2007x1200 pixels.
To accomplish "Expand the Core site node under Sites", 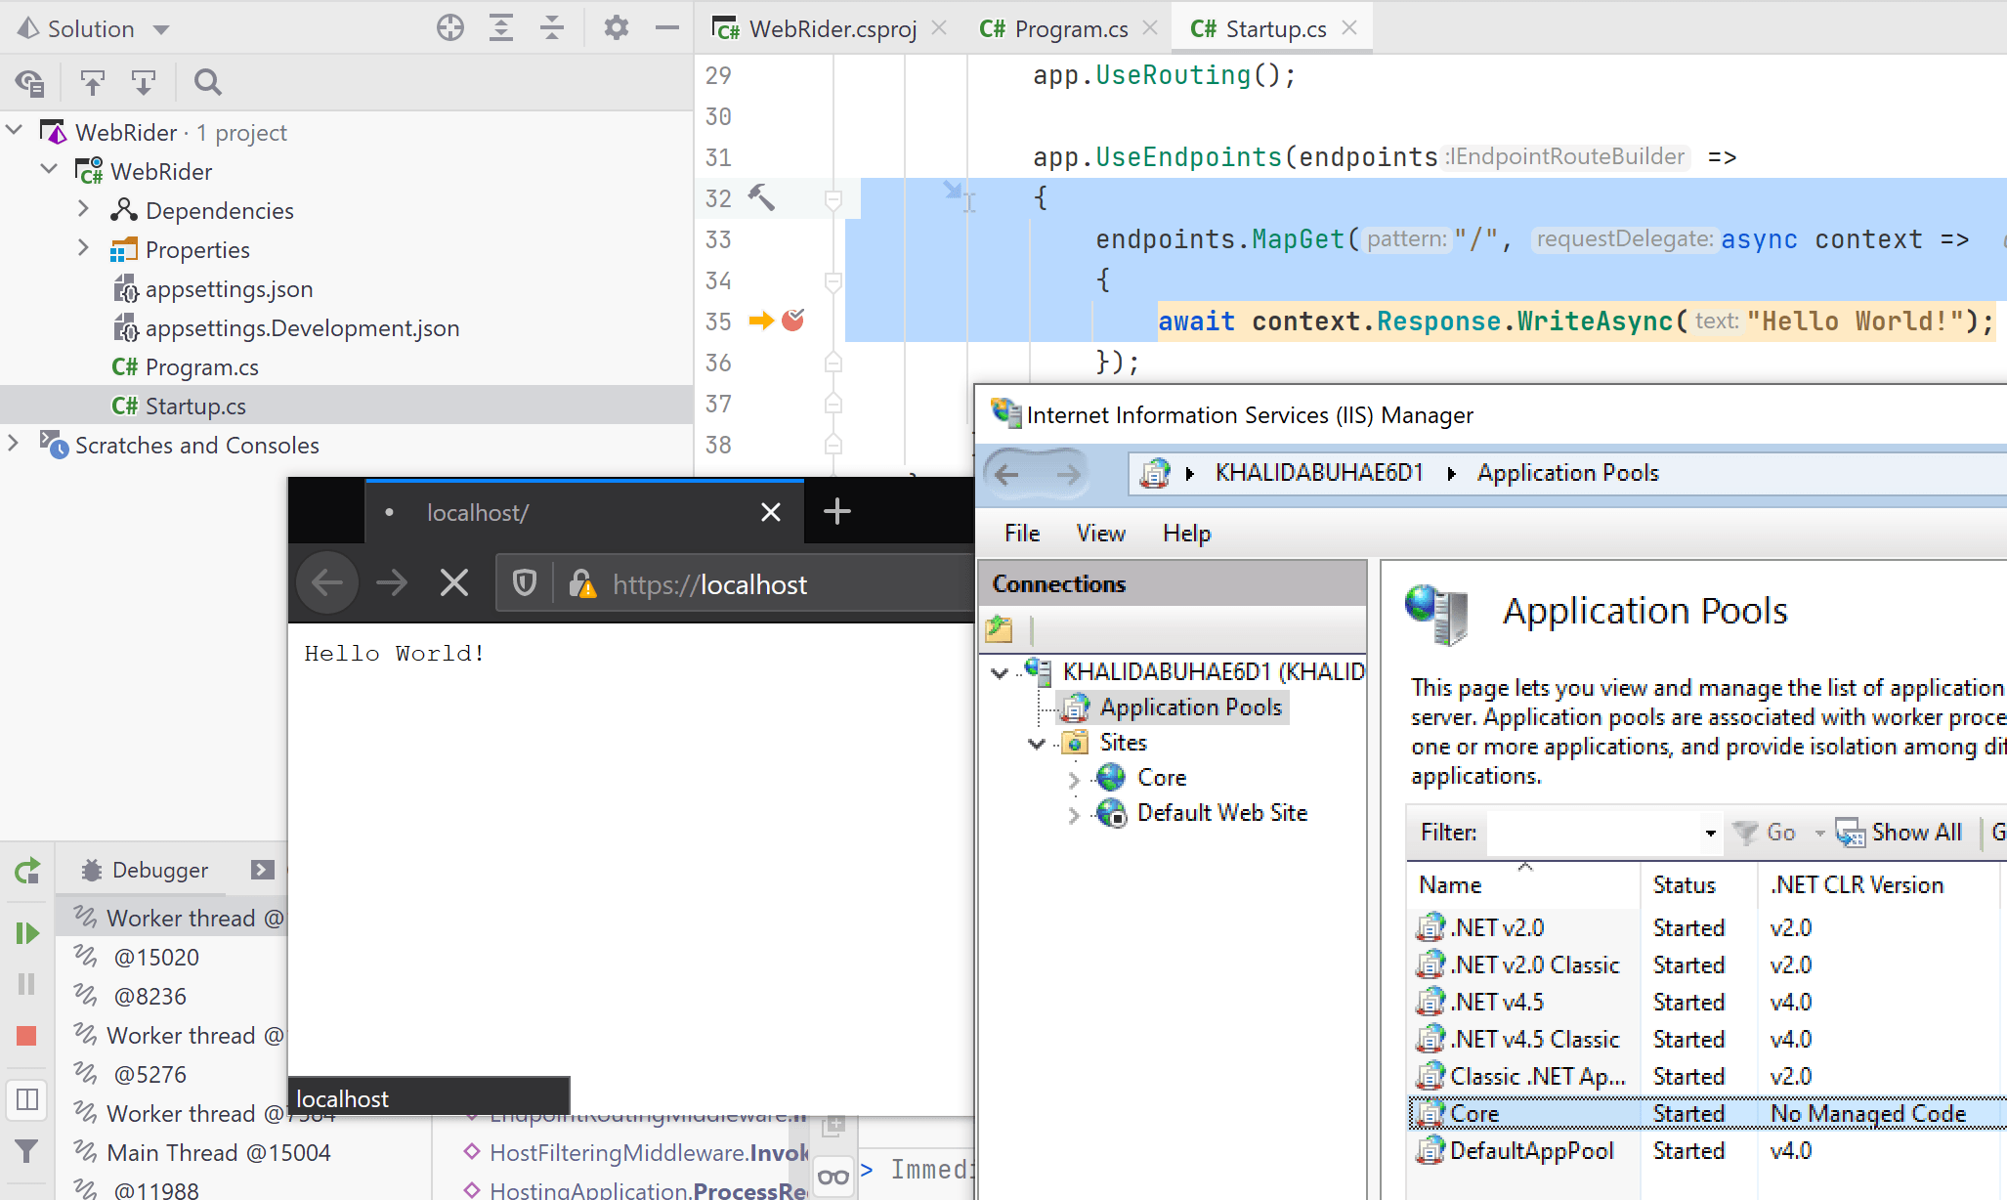I will (x=1076, y=778).
